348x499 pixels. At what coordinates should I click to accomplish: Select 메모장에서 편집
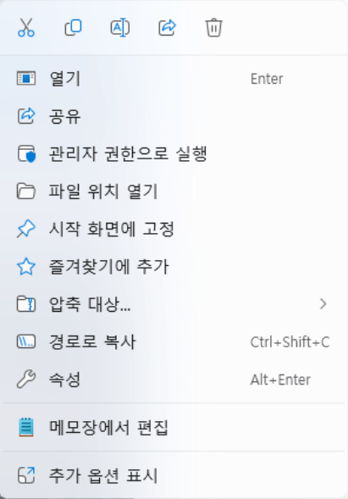174,427
